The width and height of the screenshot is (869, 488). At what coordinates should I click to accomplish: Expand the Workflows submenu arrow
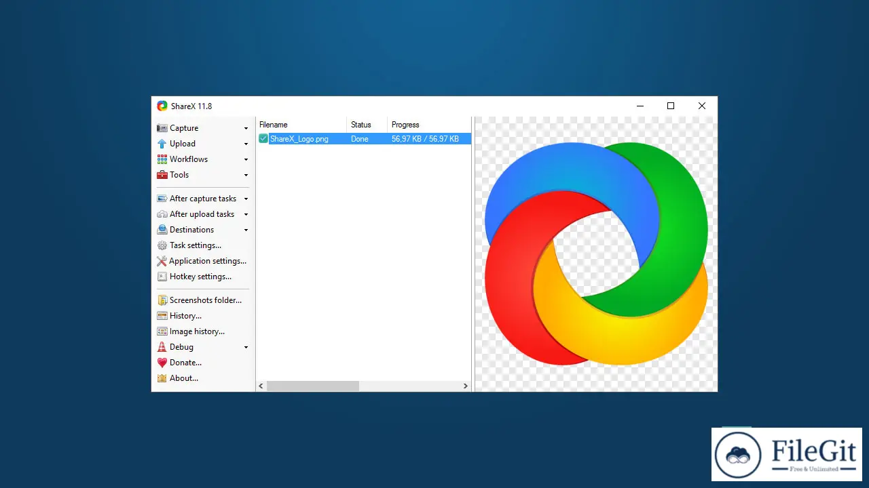point(246,159)
